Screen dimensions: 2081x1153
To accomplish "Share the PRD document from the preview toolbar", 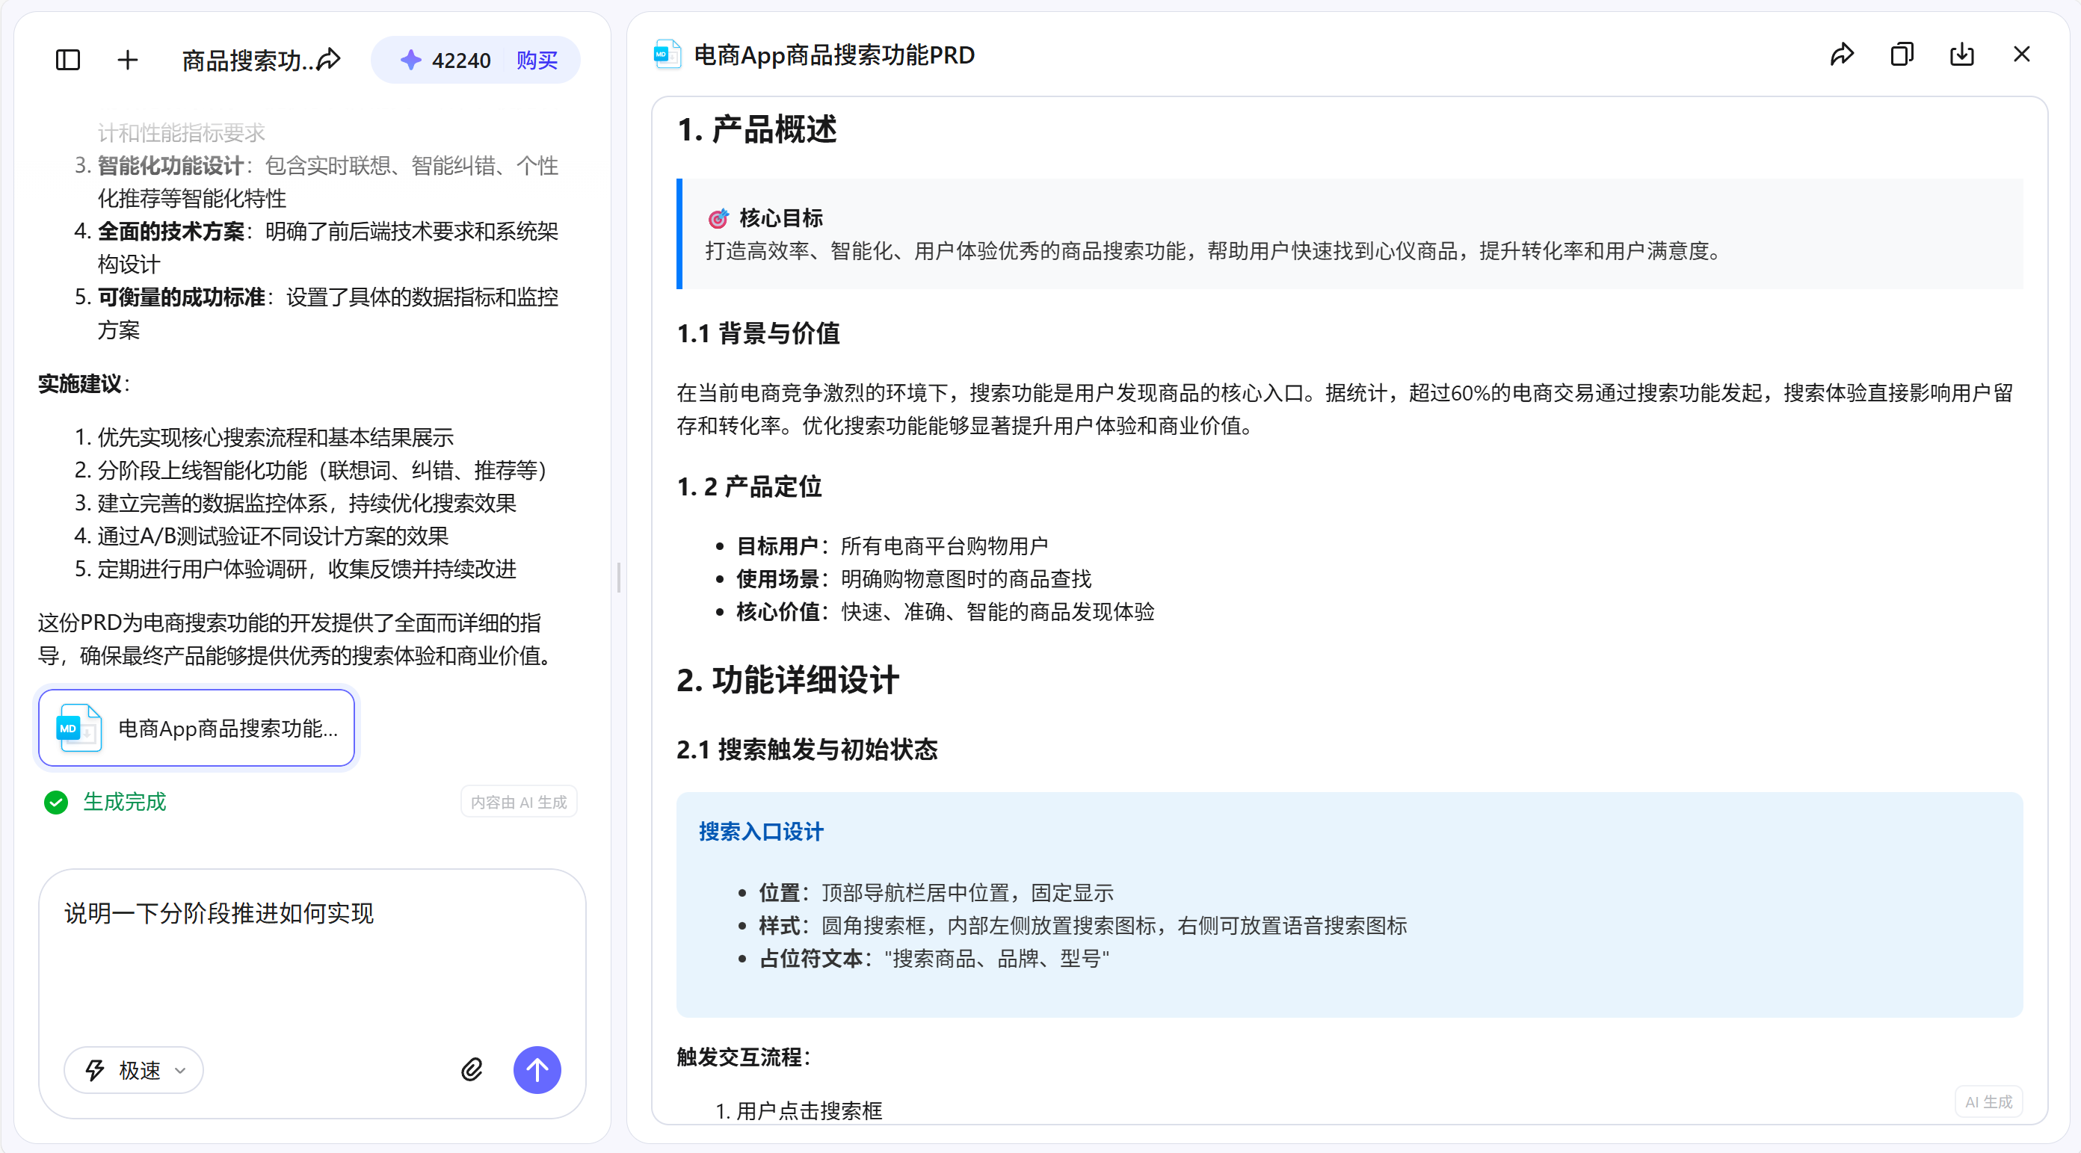I will [1843, 54].
